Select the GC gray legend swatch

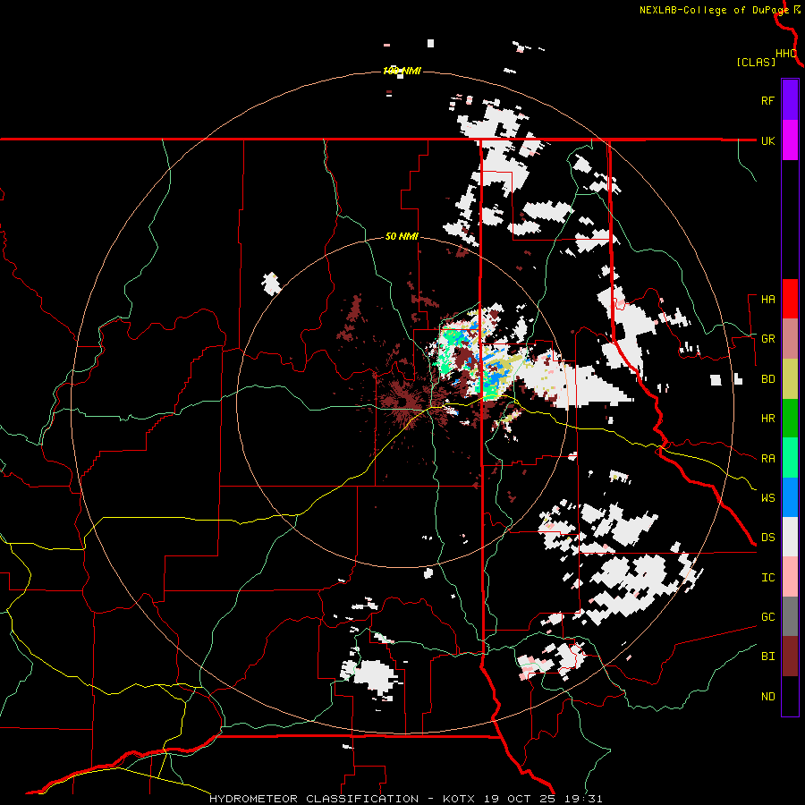pos(790,616)
